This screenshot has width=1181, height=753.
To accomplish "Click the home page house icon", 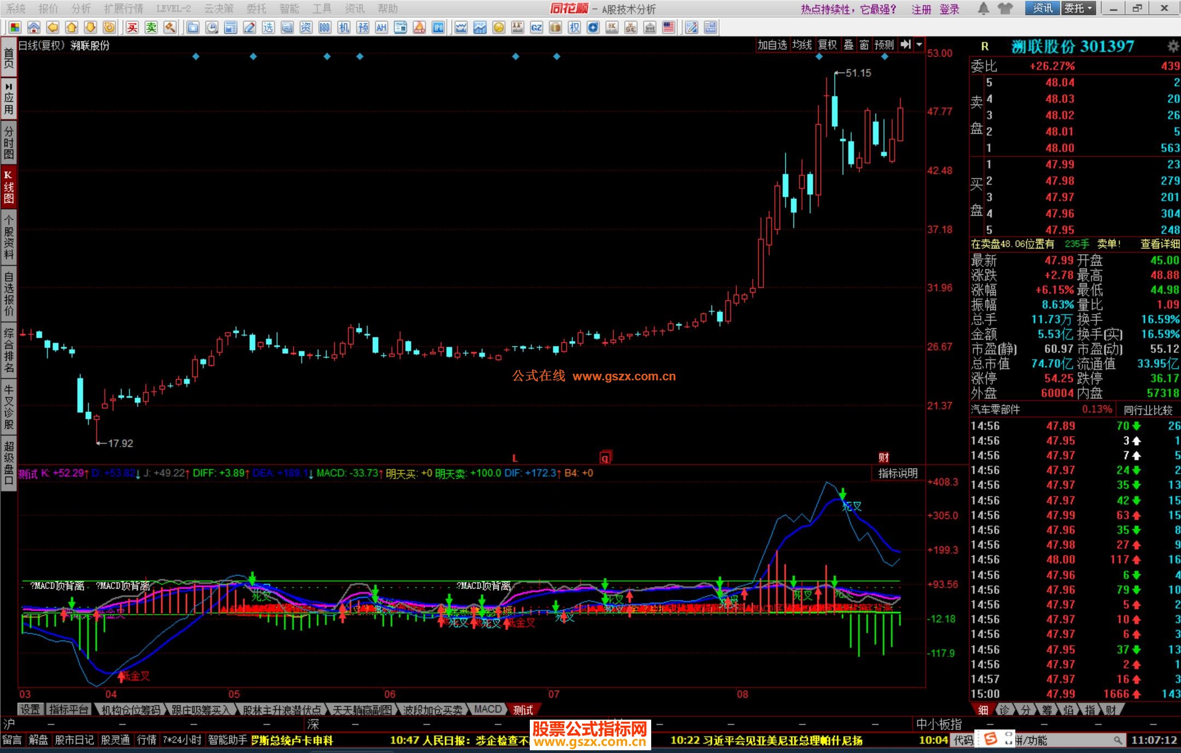I will [34, 27].
